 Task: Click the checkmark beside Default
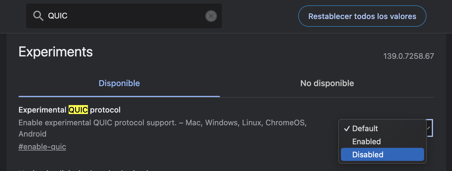(347, 129)
